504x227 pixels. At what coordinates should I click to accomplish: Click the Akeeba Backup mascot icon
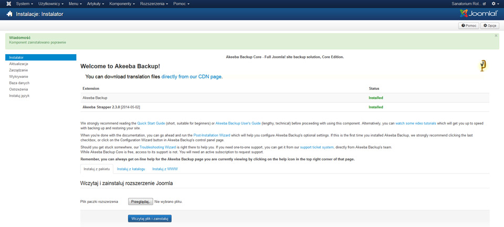click(x=482, y=65)
